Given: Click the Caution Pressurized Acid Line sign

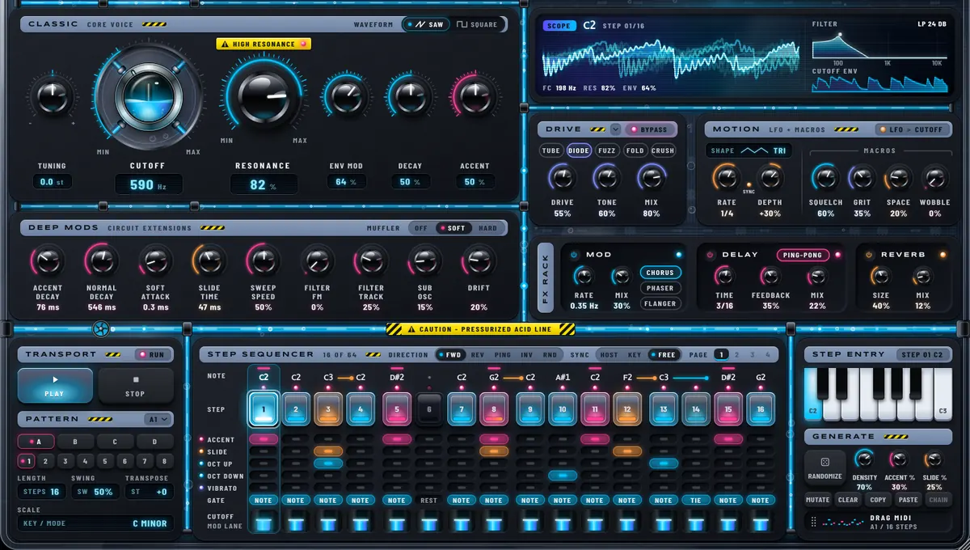Looking at the screenshot, I should (480, 329).
